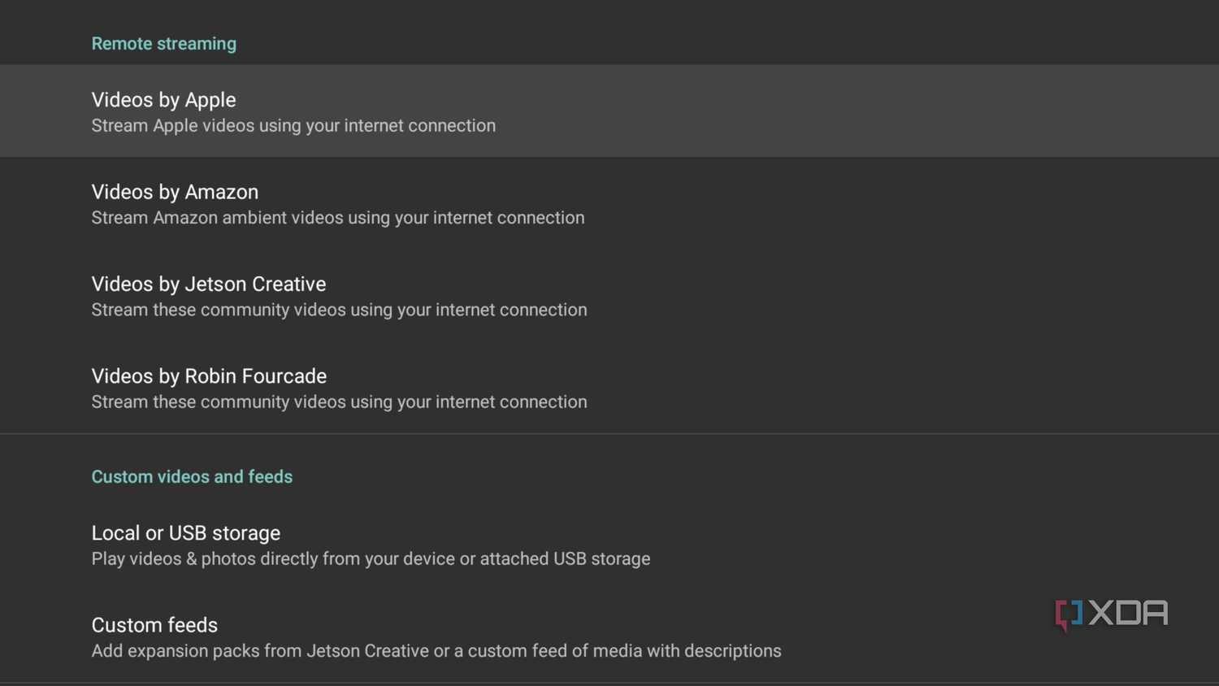Click 'Stream Amazon ambient videos' description text
1219x686 pixels.
(x=338, y=218)
